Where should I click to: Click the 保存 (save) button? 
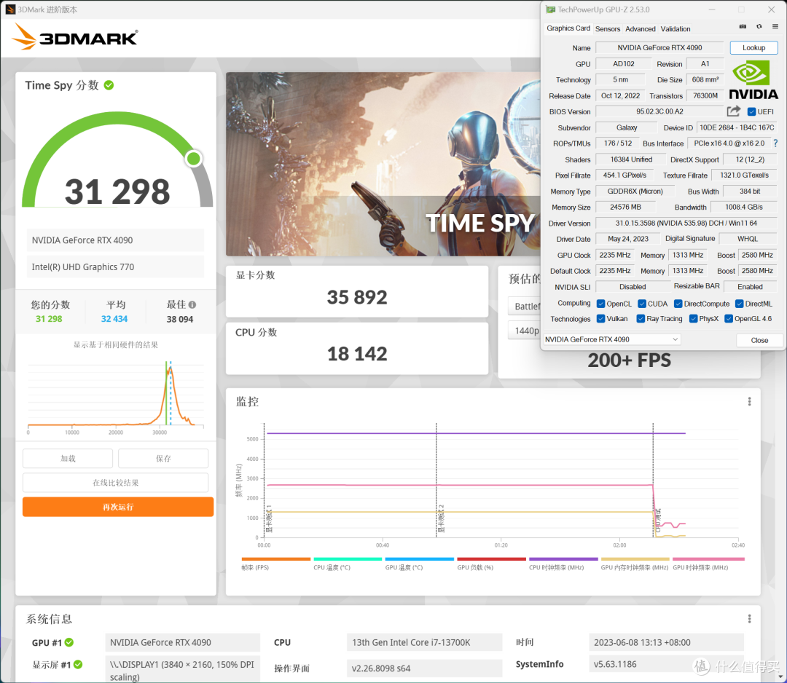[163, 458]
